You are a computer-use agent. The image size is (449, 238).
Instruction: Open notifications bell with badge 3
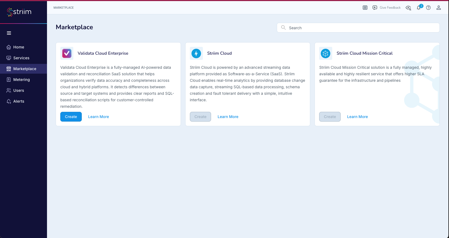point(419,8)
